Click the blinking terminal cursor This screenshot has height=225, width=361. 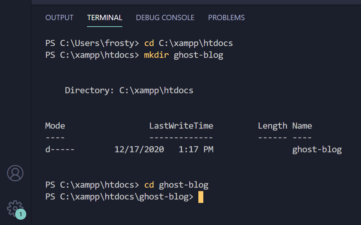tap(202, 197)
